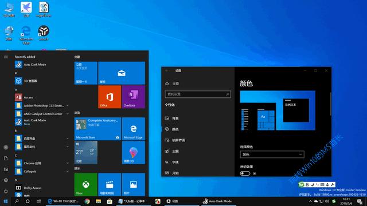Click the Settings search box
The height and width of the screenshot is (206, 367).
tap(198, 94)
